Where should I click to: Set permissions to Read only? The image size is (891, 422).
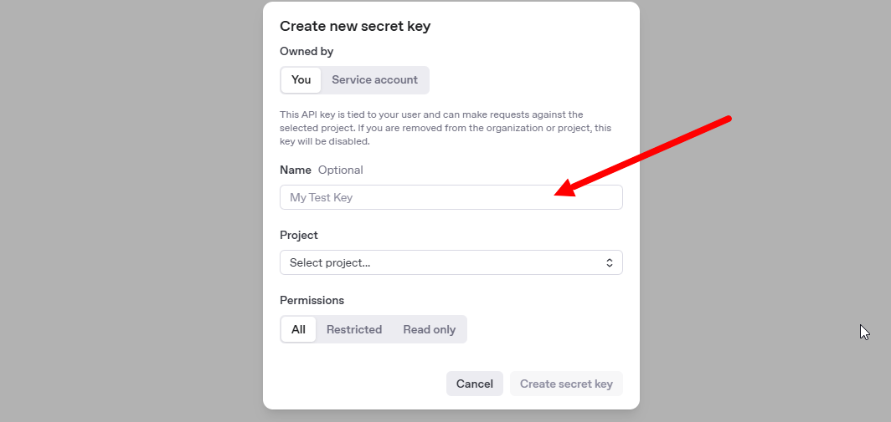coord(429,329)
